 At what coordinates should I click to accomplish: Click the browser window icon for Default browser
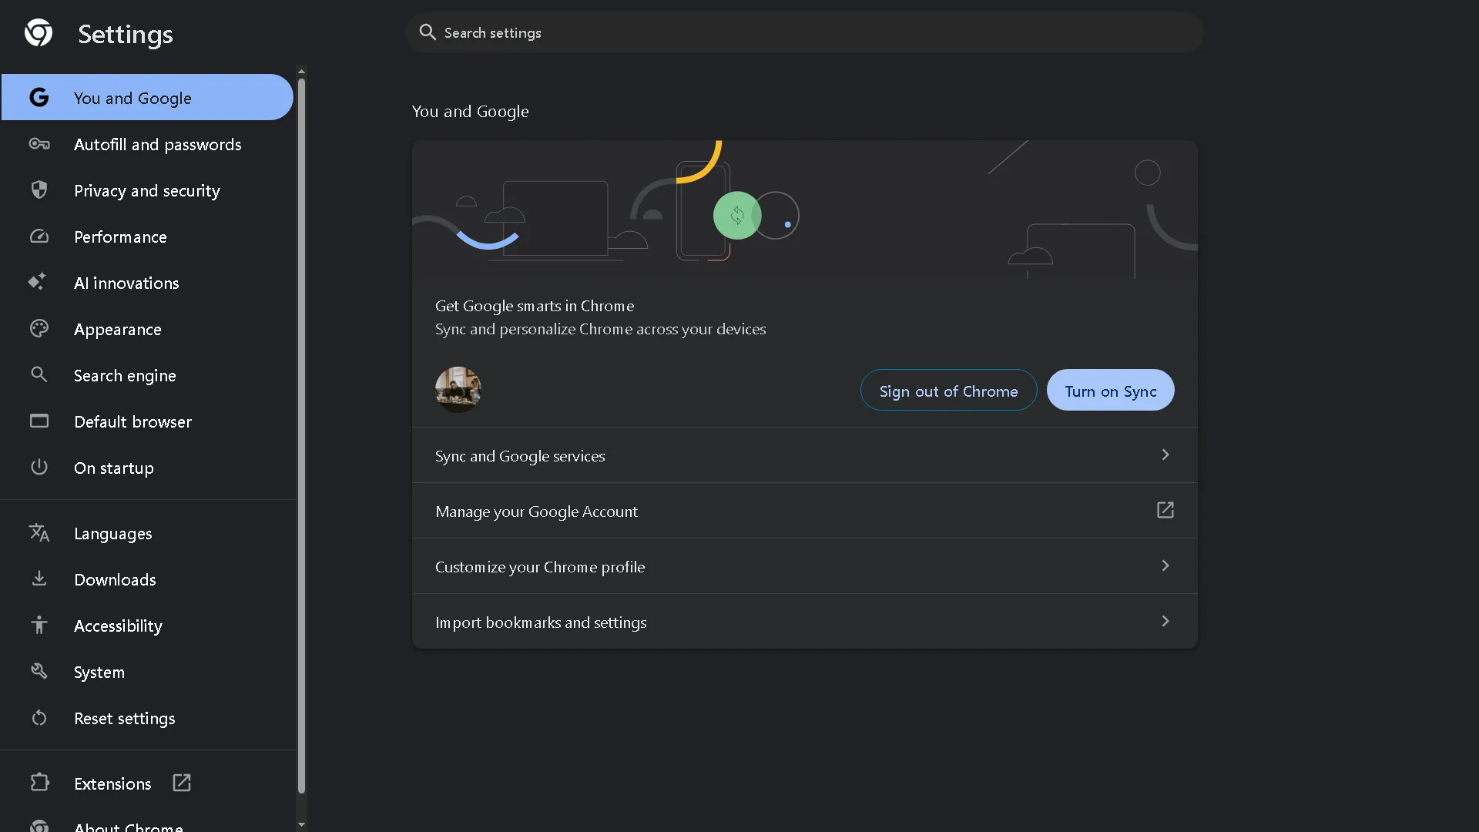(39, 421)
